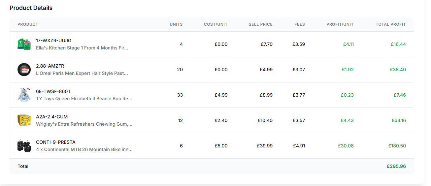This screenshot has height=186, width=431.
Task: Click the 2.88-AMZFR SKU label
Action: pos(50,66)
